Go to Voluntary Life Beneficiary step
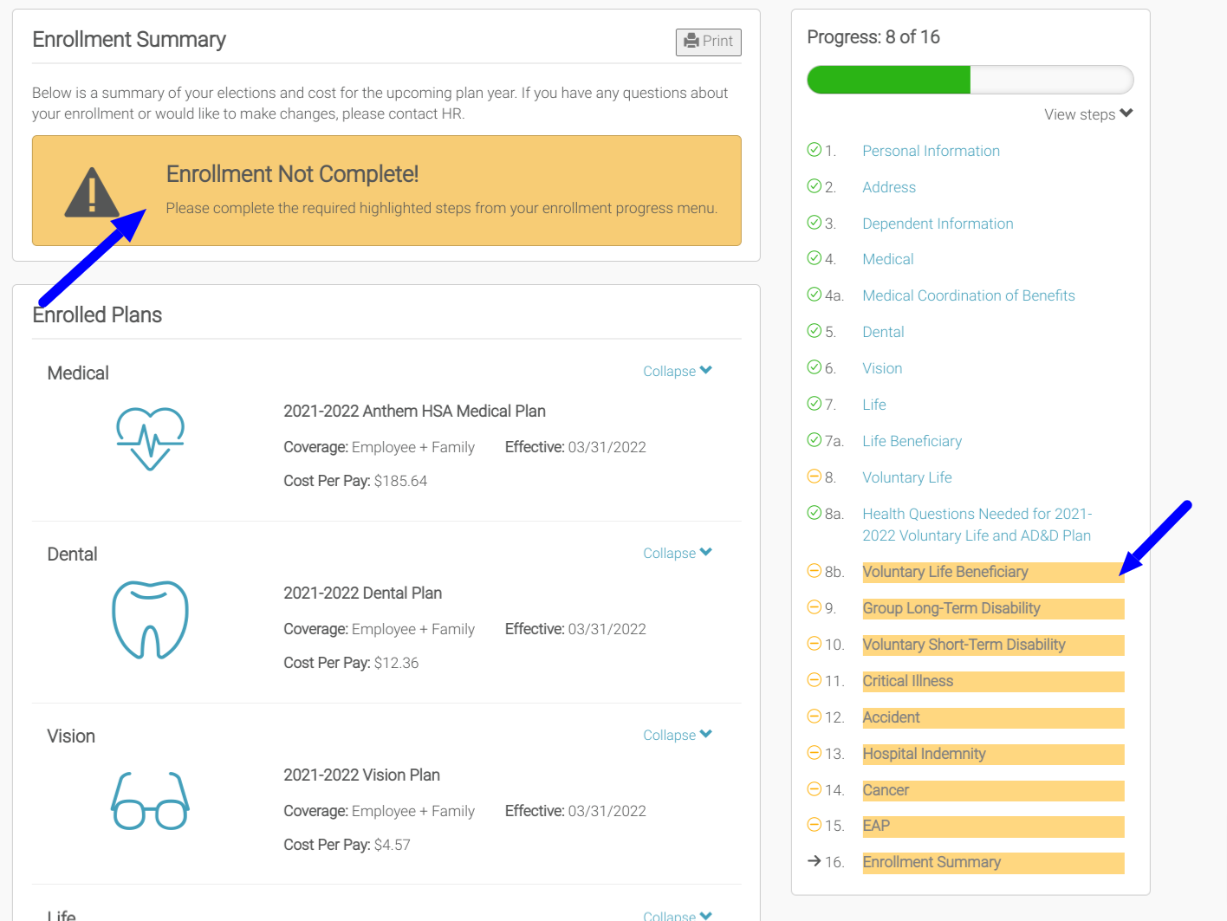 (x=945, y=572)
